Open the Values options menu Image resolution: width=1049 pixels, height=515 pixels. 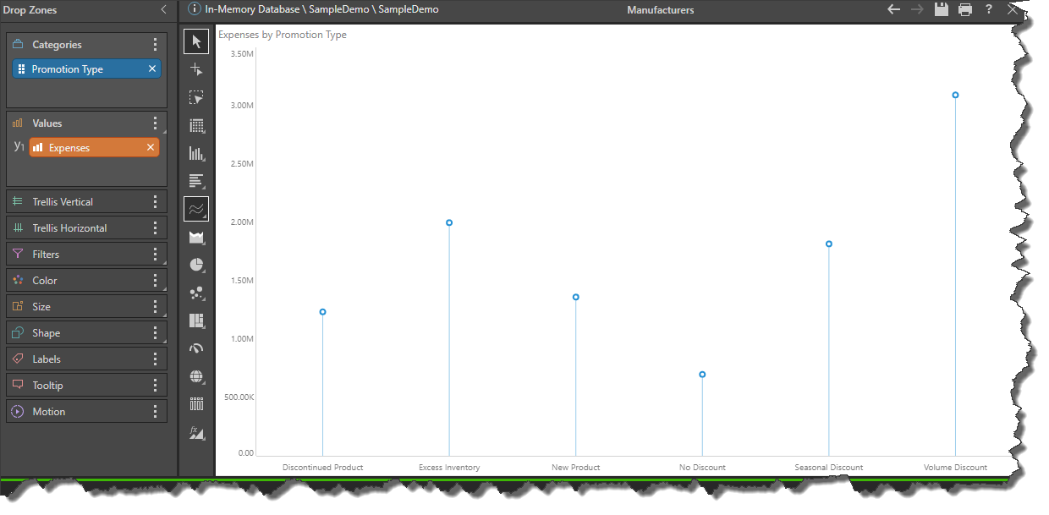point(155,123)
